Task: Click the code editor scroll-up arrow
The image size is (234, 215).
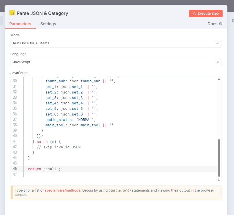Action: pos(219,79)
